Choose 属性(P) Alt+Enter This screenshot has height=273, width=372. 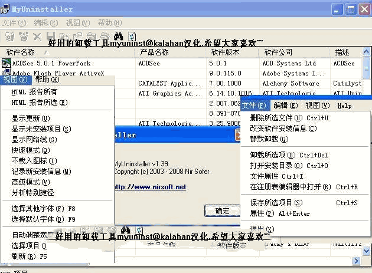(280, 213)
